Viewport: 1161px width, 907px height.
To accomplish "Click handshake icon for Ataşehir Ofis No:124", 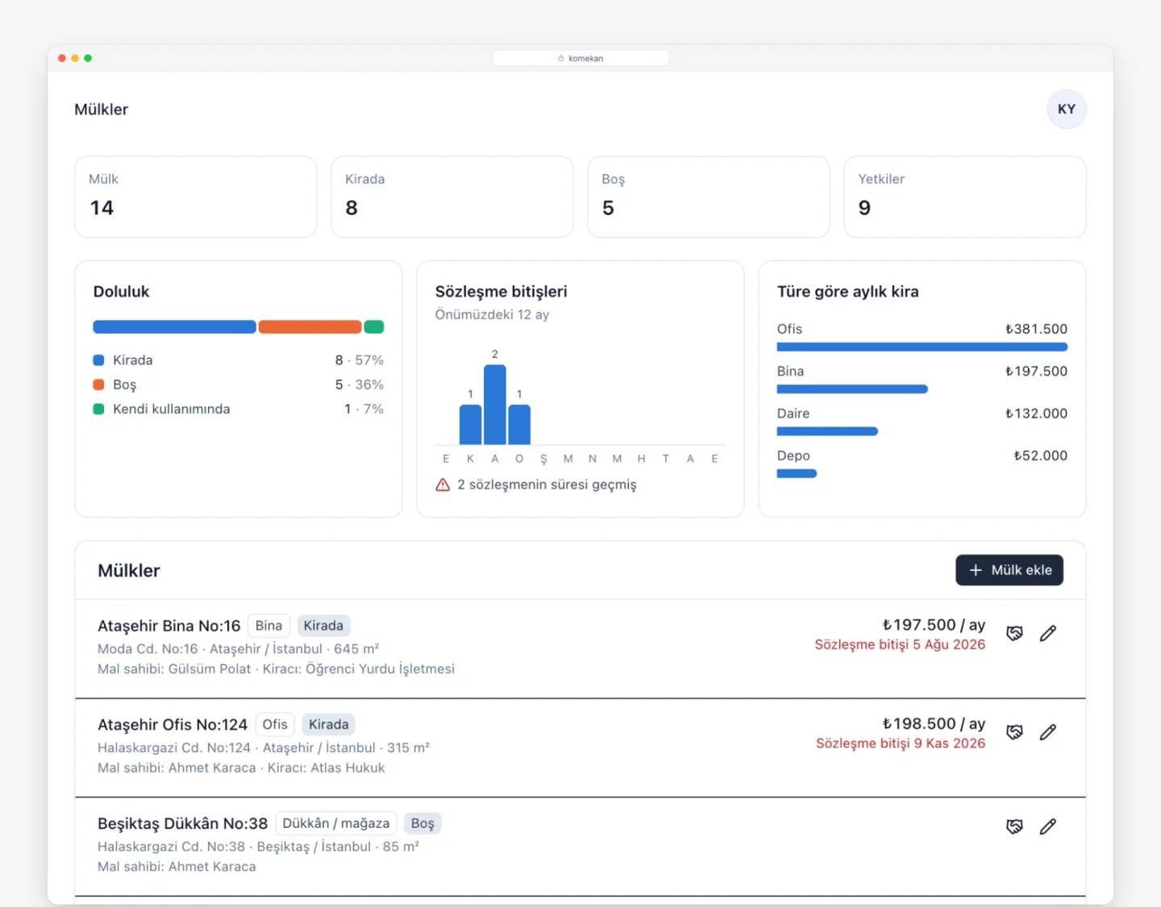I will (x=1014, y=732).
